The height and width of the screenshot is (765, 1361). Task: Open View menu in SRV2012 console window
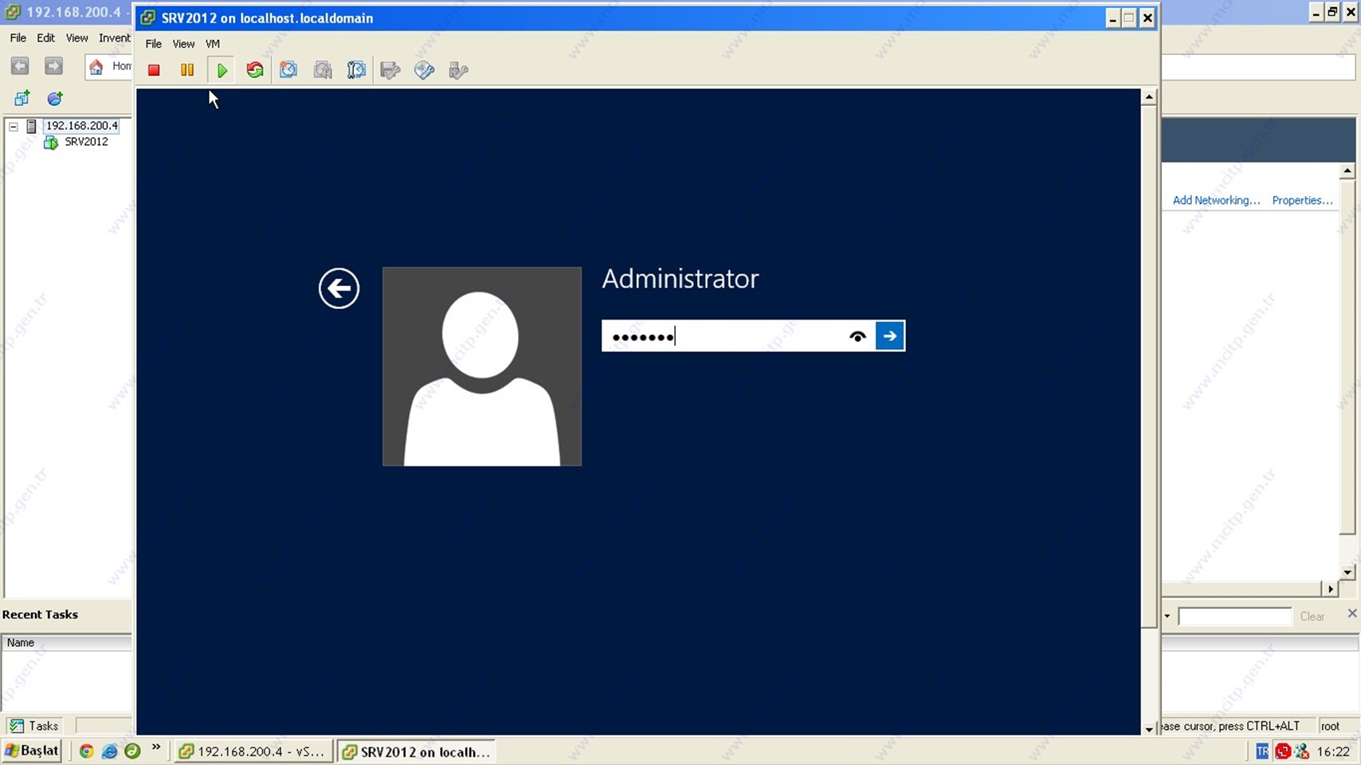183,44
